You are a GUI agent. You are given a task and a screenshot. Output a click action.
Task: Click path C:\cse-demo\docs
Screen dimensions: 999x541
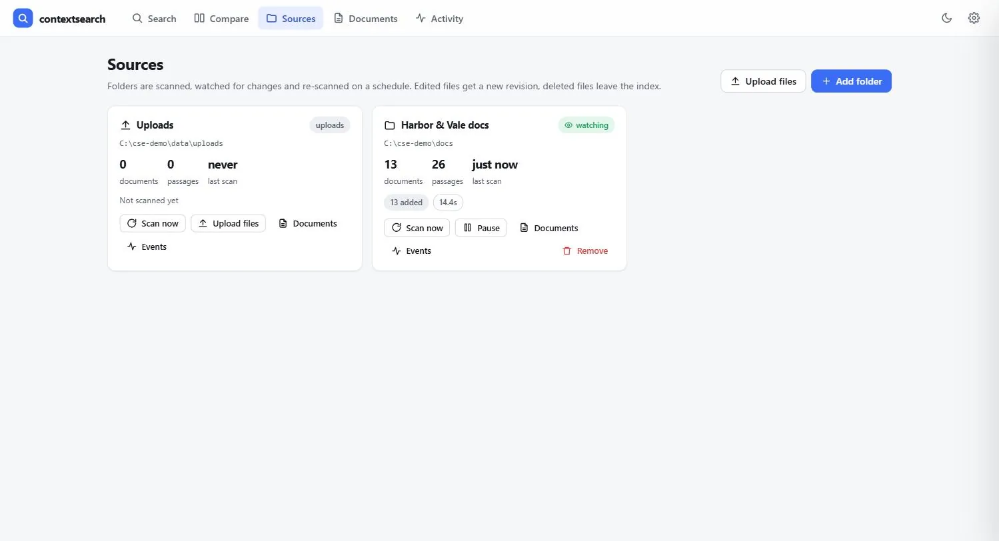[x=419, y=143]
